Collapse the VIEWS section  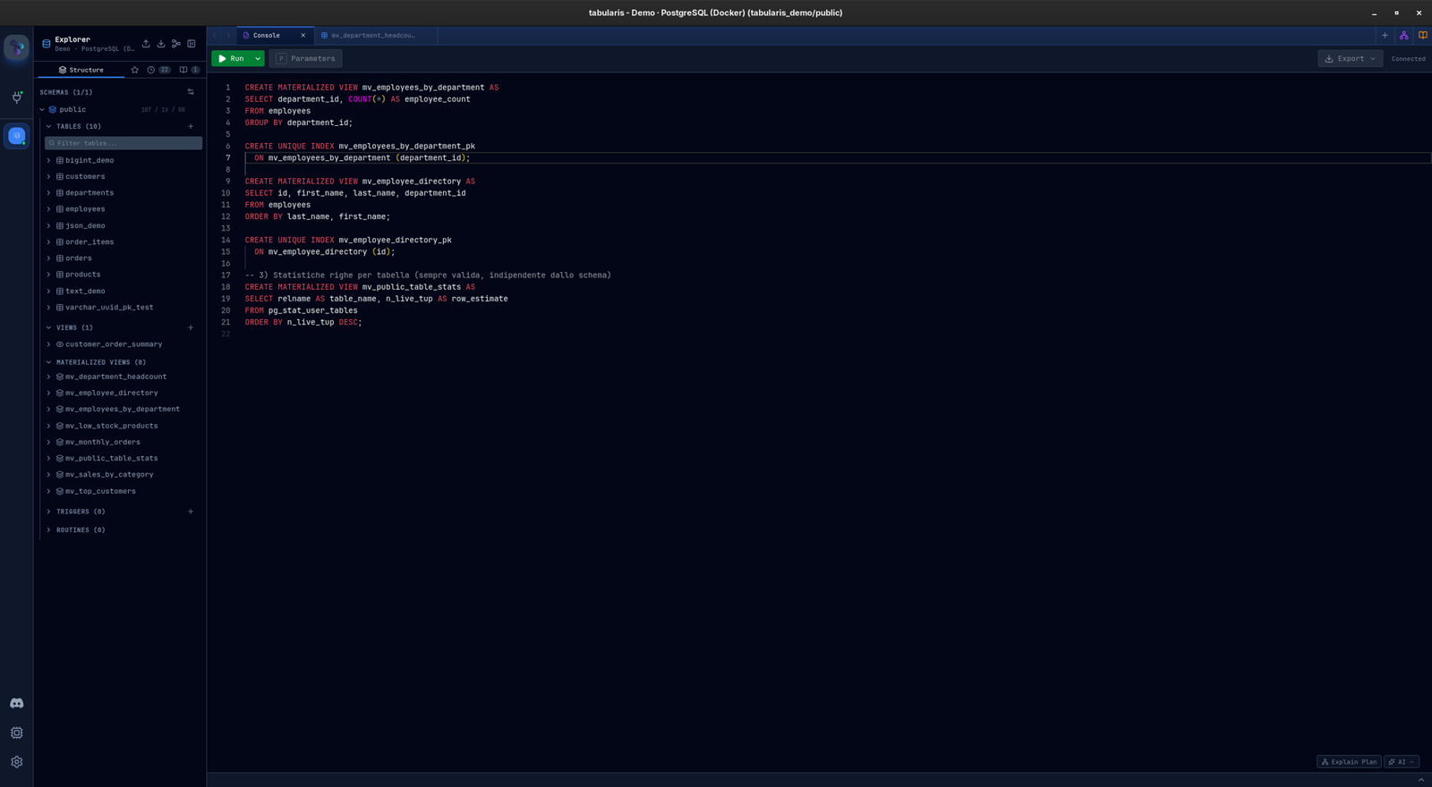click(49, 327)
